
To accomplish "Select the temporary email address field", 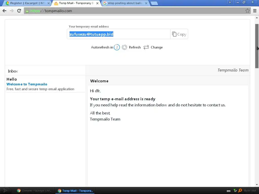I will (119, 34).
